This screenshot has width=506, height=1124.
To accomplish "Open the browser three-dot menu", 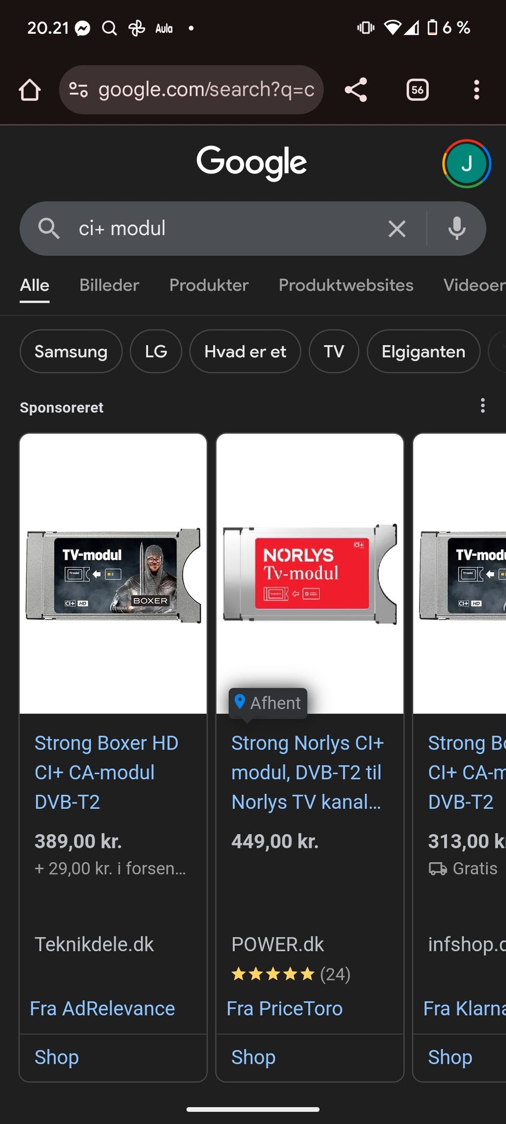I will 476,90.
